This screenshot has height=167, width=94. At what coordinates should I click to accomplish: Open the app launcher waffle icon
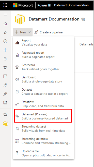[x=5, y=5]
